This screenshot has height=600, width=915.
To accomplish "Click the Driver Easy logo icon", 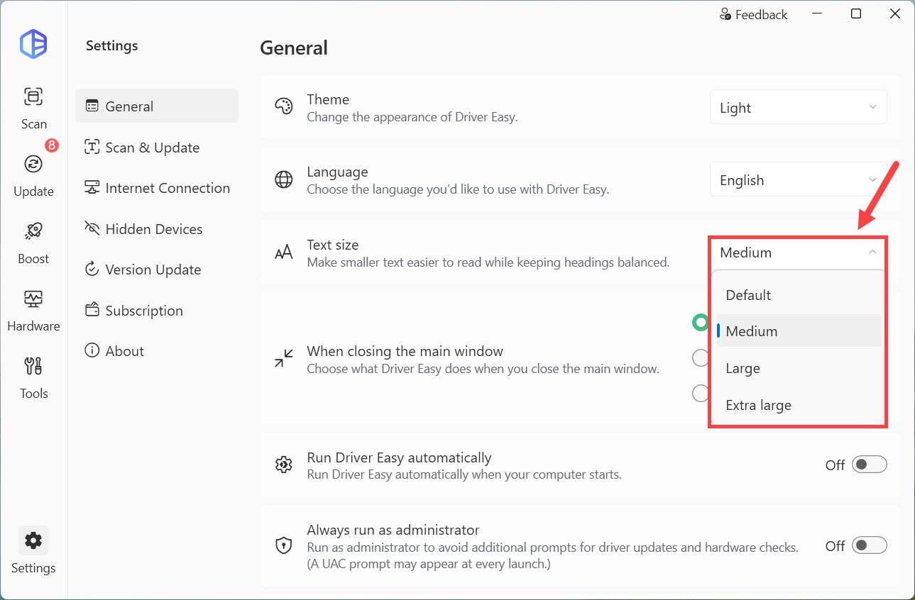I will pyautogui.click(x=33, y=44).
